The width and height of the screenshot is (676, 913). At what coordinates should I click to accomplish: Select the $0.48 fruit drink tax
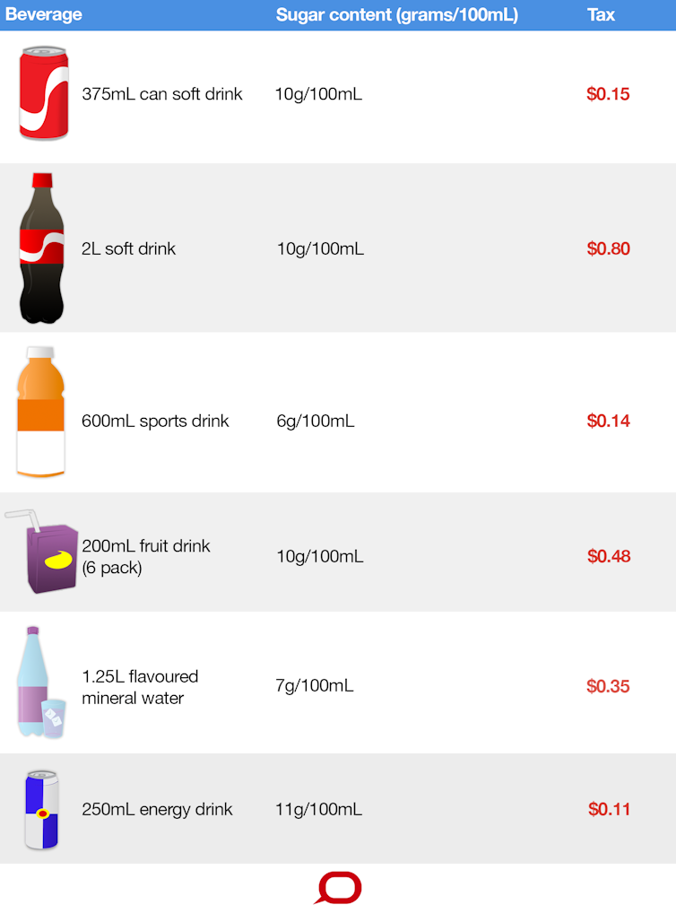tap(609, 556)
